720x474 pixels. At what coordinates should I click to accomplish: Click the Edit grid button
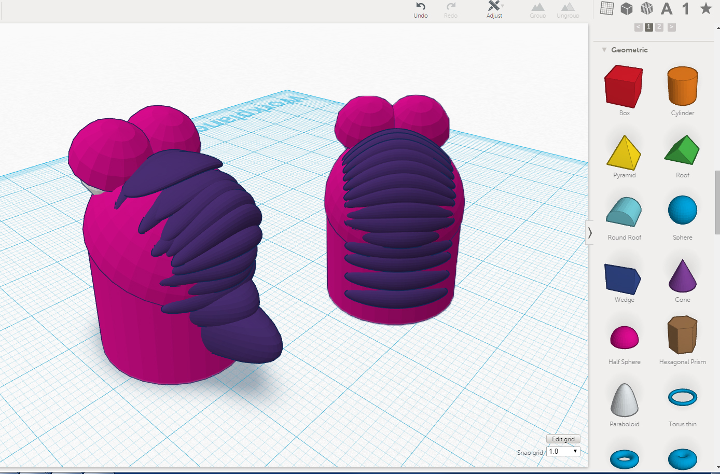click(x=563, y=439)
